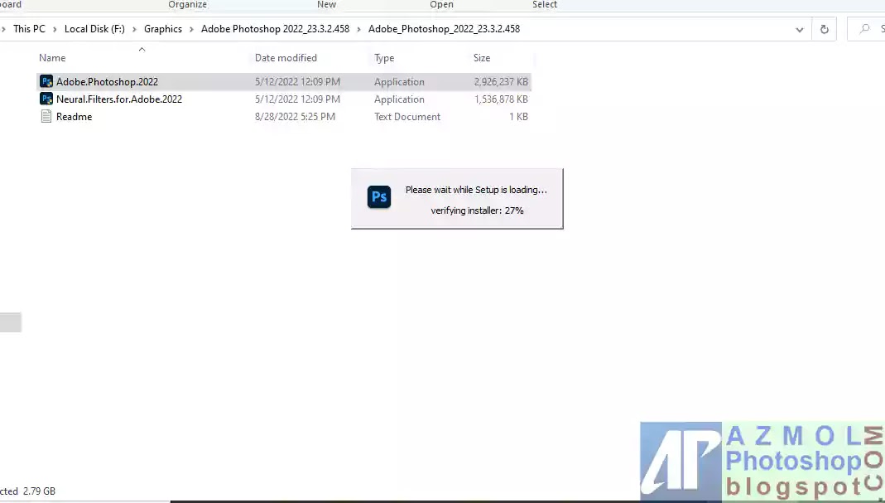Viewport: 885px width, 503px height.
Task: Click the Organize ribbon group label
Action: pyautogui.click(x=187, y=4)
